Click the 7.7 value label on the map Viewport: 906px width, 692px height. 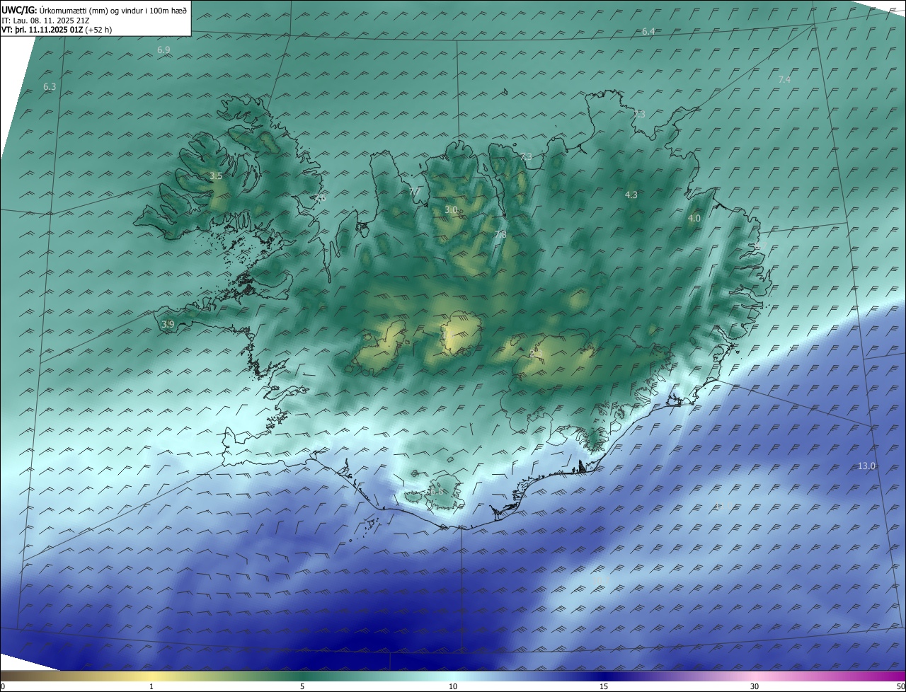[415, 192]
